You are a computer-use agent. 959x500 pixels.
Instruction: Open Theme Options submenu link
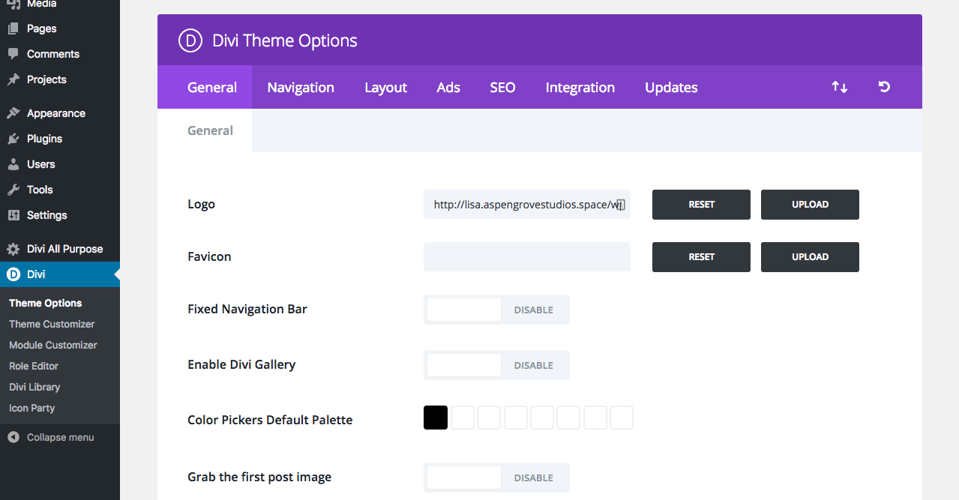(46, 303)
